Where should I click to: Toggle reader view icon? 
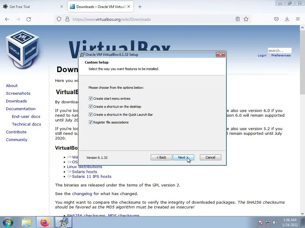pyautogui.click(x=237, y=19)
